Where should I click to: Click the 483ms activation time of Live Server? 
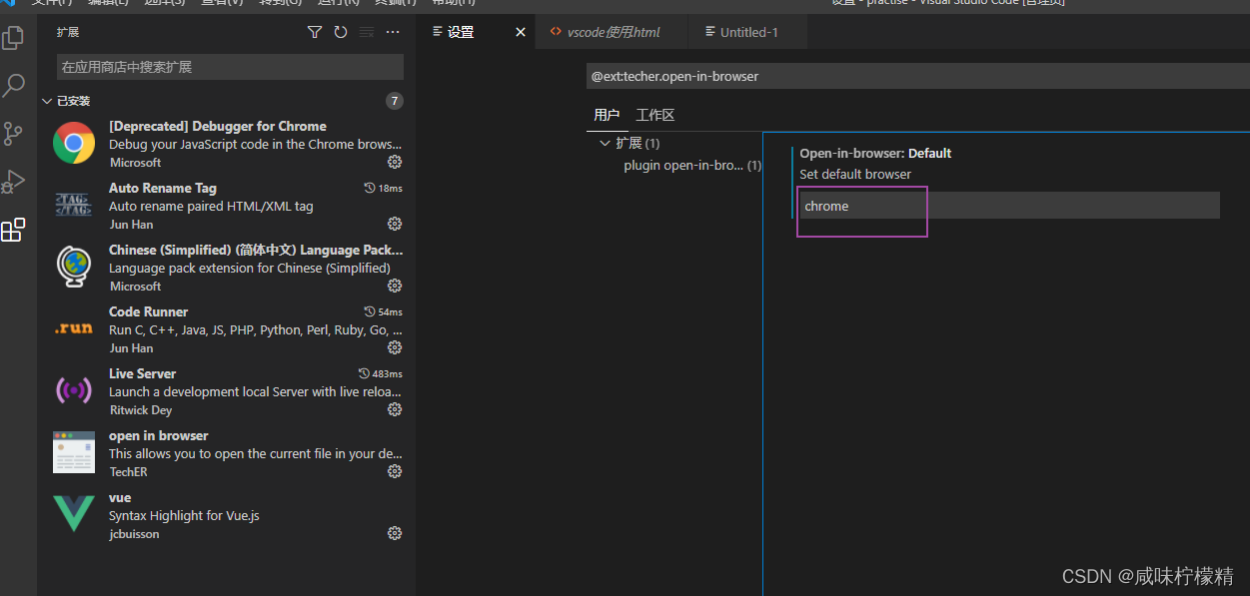(x=381, y=373)
